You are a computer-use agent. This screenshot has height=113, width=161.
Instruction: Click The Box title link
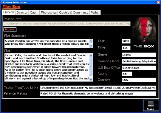11,7
